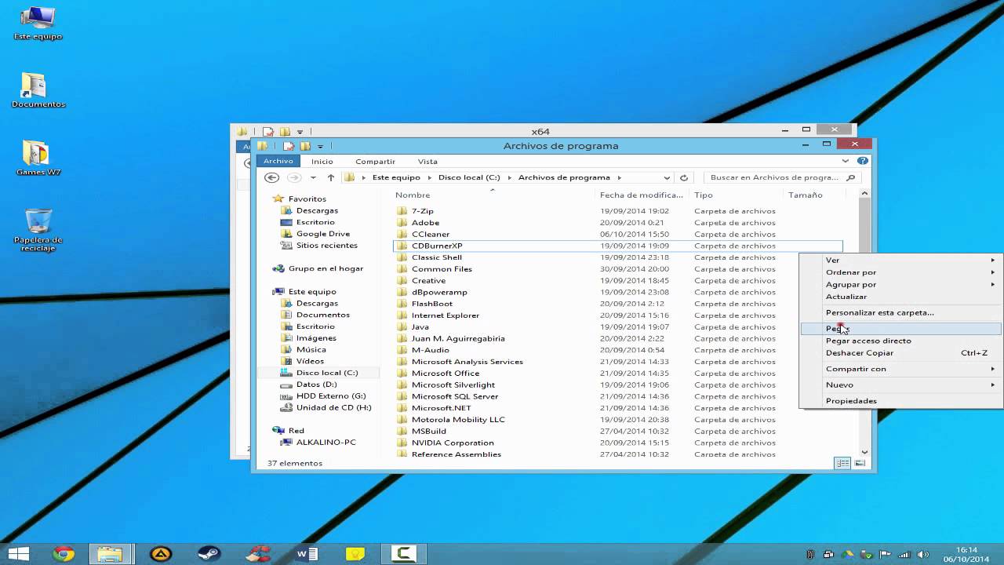Viewport: 1004px width, 565px height.
Task: Select Google Drive under Favoritos
Action: click(x=323, y=234)
